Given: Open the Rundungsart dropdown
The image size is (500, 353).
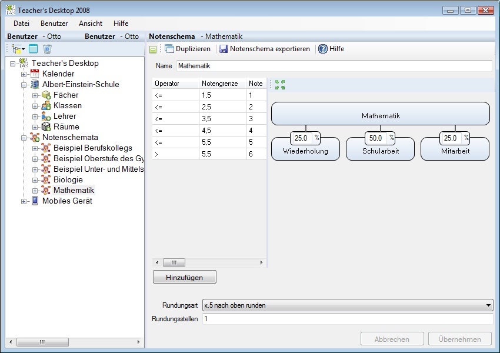Looking at the screenshot, I should [489, 305].
